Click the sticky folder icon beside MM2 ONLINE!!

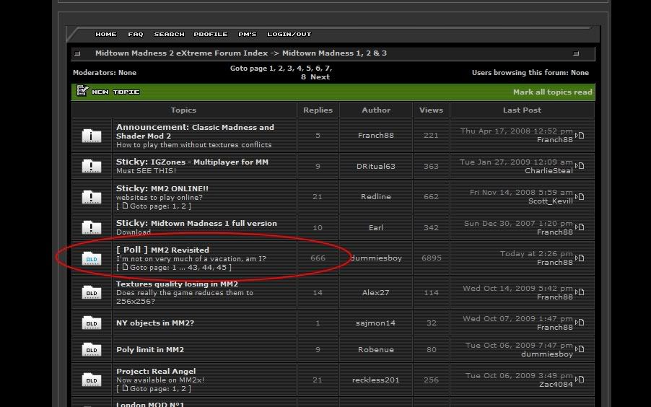92,196
